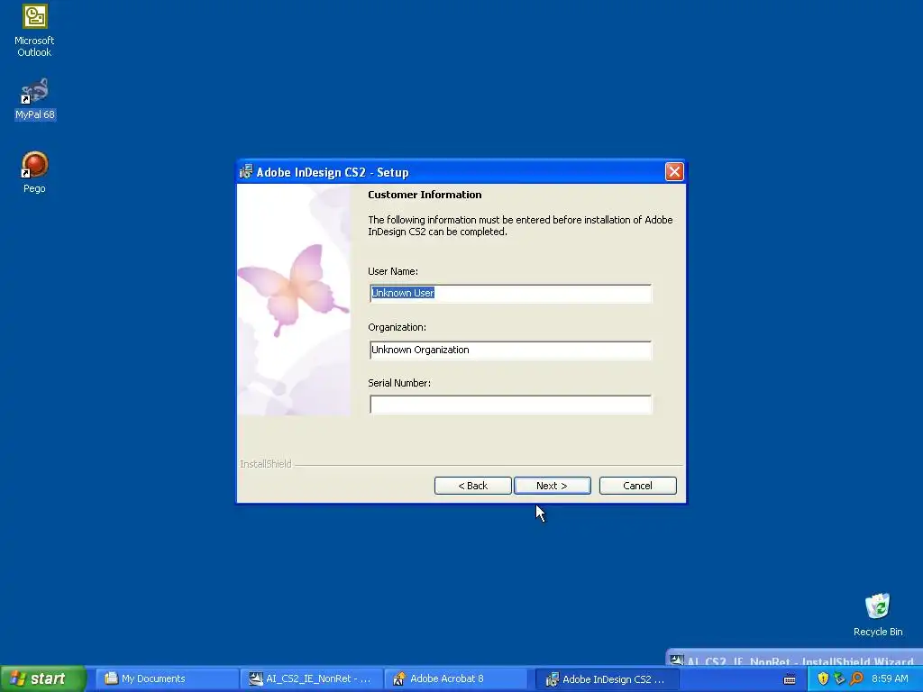The image size is (923, 692).
Task: Click the network tray icon beside the shield
Action: coord(839,678)
